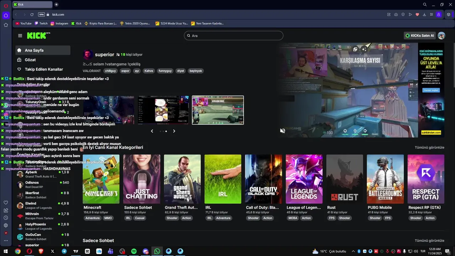Open superior channel name
The image size is (455, 256).
[105, 55]
